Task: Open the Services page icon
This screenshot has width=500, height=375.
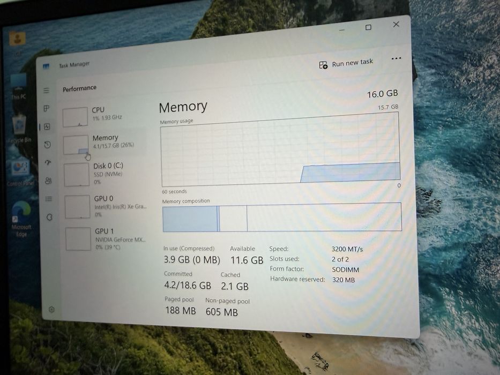Action: [x=49, y=217]
